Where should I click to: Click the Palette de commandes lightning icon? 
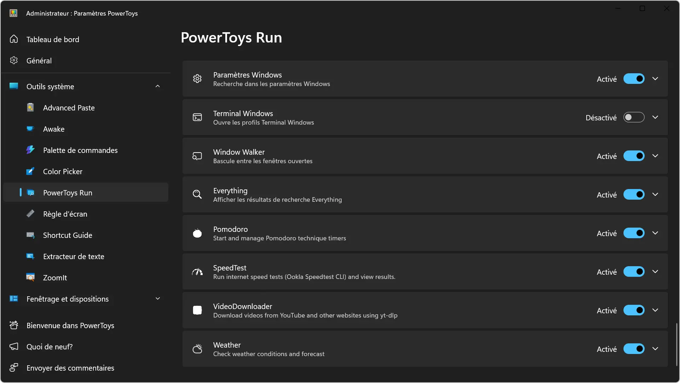point(30,150)
